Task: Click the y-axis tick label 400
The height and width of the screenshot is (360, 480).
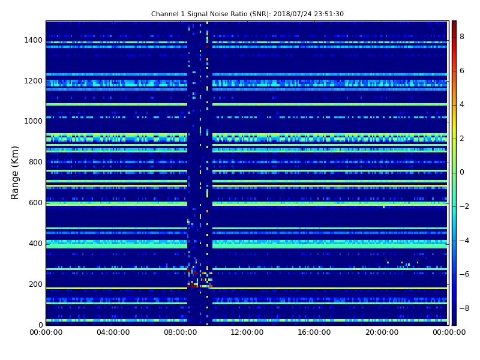Action: coord(35,244)
